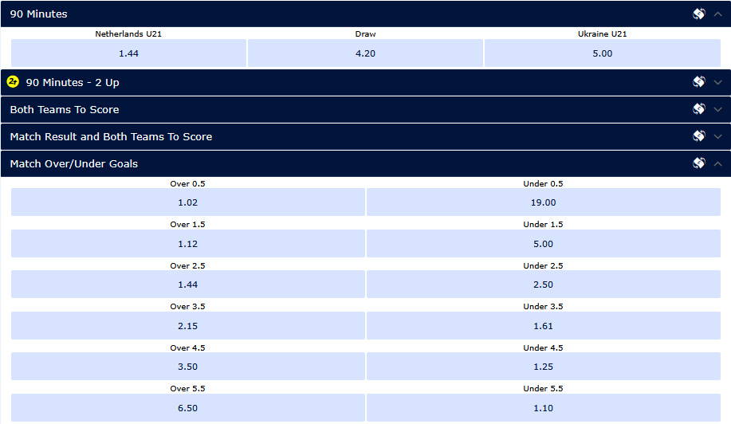Pick Over 0.5 goals at 1.02

(188, 202)
